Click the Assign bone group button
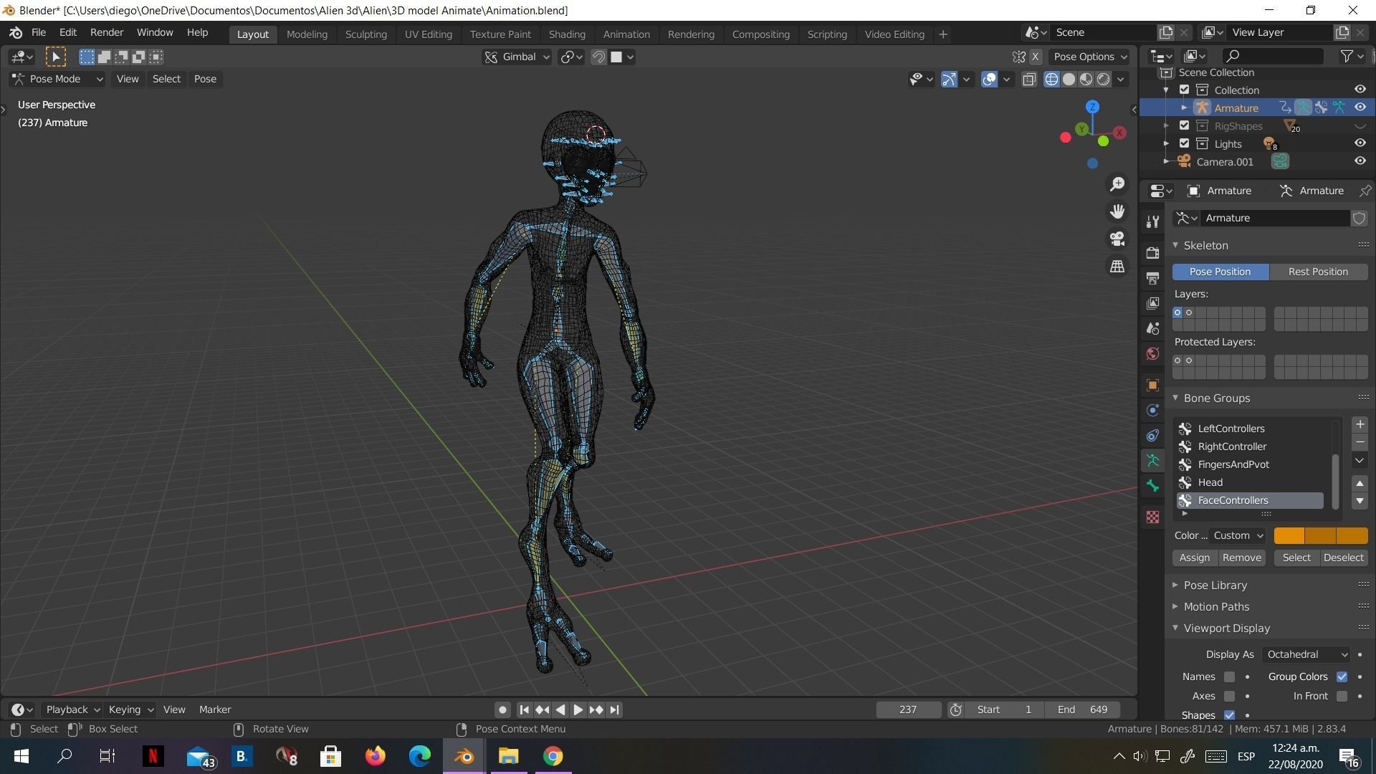 pos(1194,558)
